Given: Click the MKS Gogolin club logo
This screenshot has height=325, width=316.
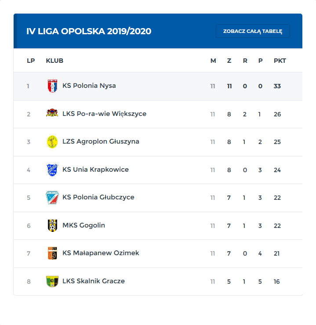Looking at the screenshot, I should pos(52,225).
